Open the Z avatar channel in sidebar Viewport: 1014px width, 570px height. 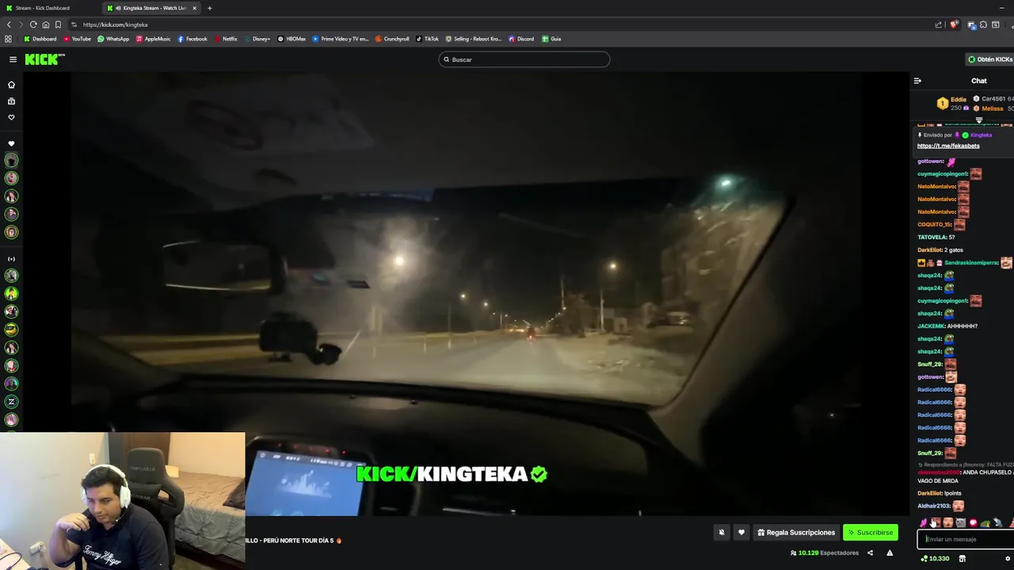point(11,401)
